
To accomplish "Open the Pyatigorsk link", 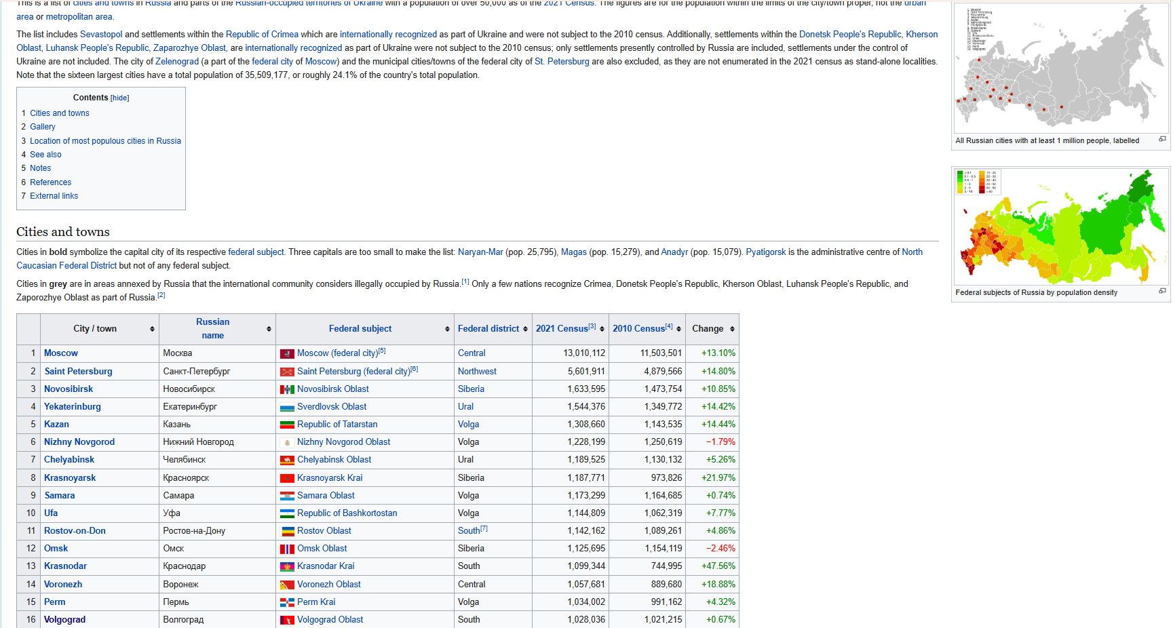I will point(766,252).
